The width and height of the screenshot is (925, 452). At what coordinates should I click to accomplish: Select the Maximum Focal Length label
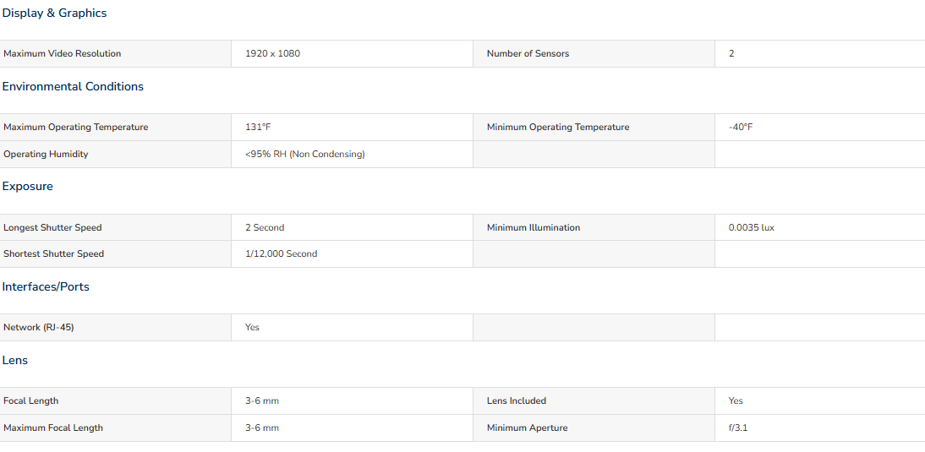click(x=53, y=427)
